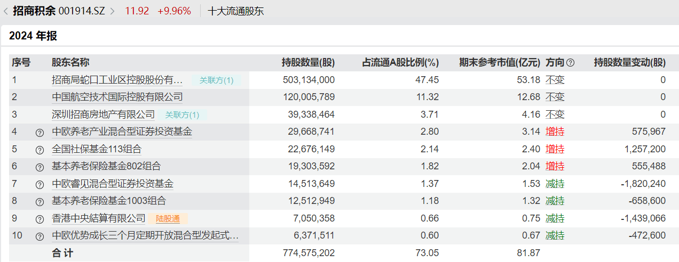Click change value 1,257,200
Image resolution: width=679 pixels, height=262 pixels.
[x=645, y=149]
